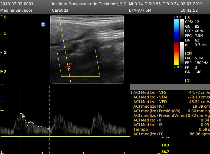Click the '19.3' Doppler scale tick label
Screen dimensions: 210x154
(x=165, y=145)
